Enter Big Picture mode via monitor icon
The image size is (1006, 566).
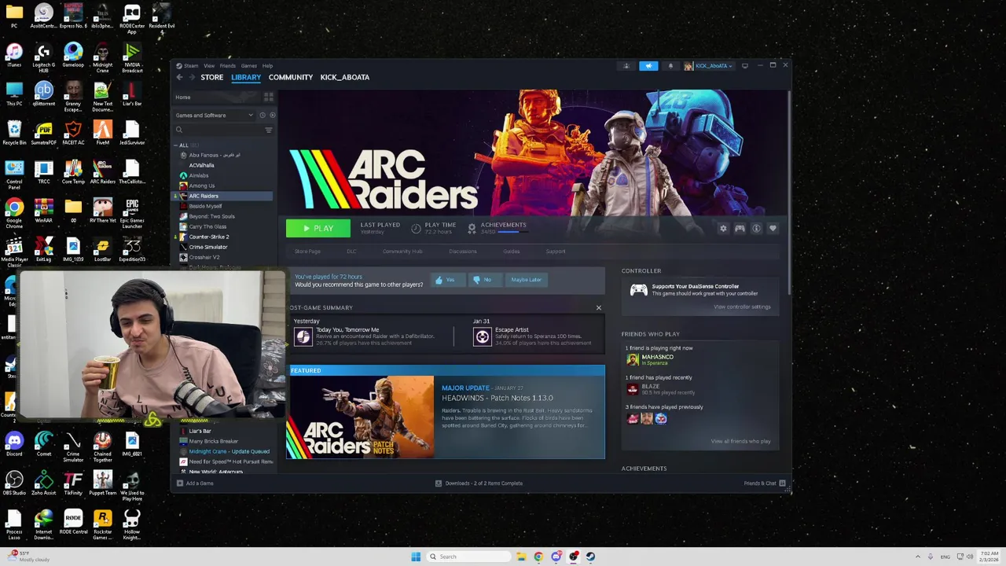point(745,66)
